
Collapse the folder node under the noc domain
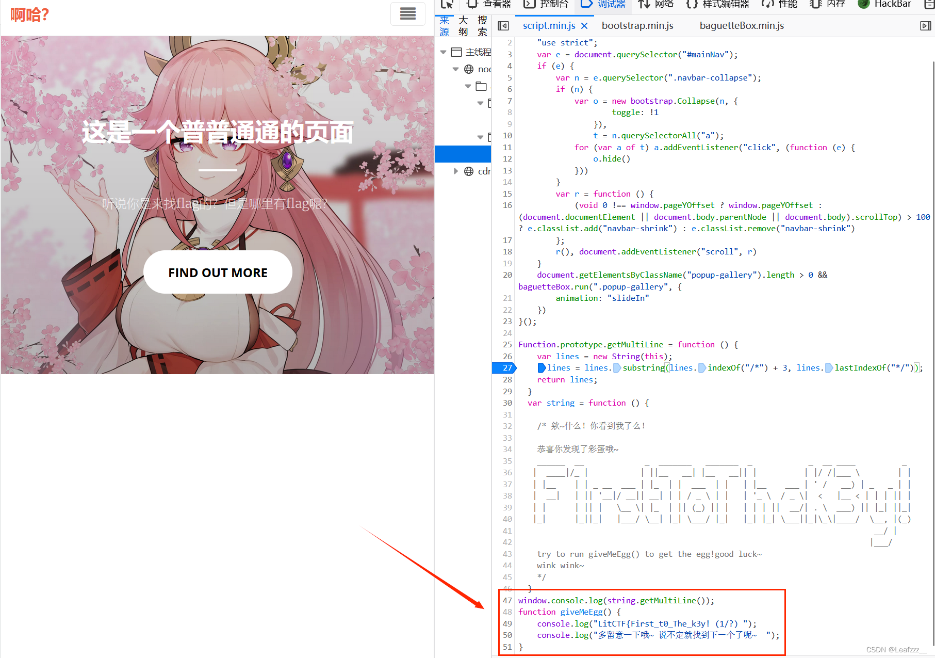click(468, 86)
